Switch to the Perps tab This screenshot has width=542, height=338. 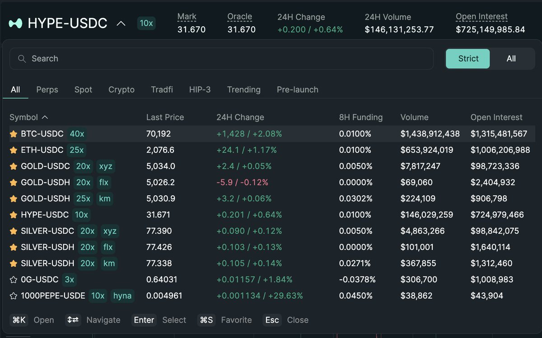click(x=47, y=89)
